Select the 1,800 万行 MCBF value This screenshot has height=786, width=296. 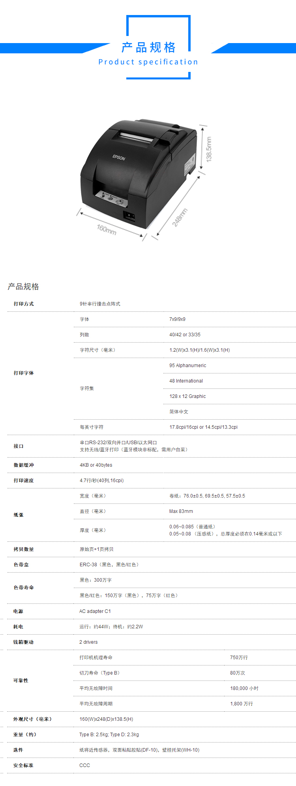(x=242, y=704)
